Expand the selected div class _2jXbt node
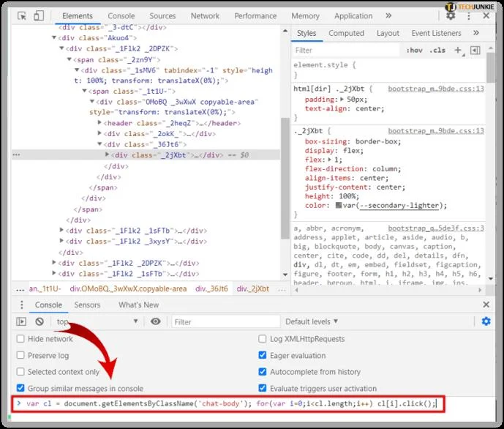The image size is (504, 429). tap(107, 154)
